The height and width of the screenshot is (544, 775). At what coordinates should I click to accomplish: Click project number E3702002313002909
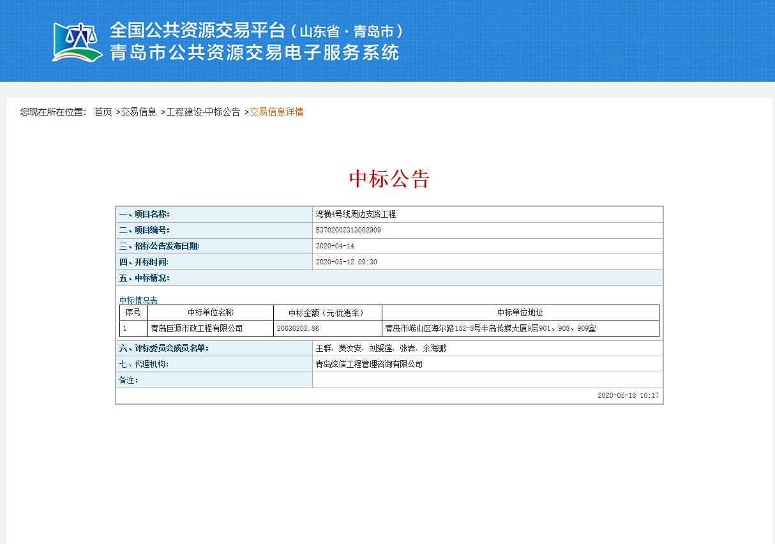[348, 230]
